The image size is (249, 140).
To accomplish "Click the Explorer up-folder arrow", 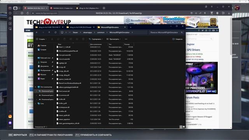I will (x=49, y=32).
